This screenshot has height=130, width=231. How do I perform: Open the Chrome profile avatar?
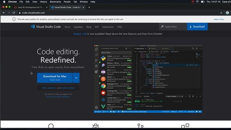[227, 13]
